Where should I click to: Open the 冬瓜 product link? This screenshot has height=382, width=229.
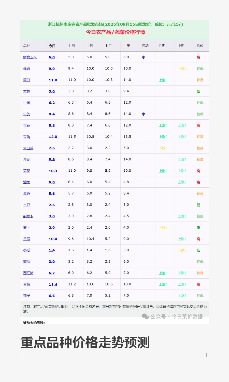point(27,250)
